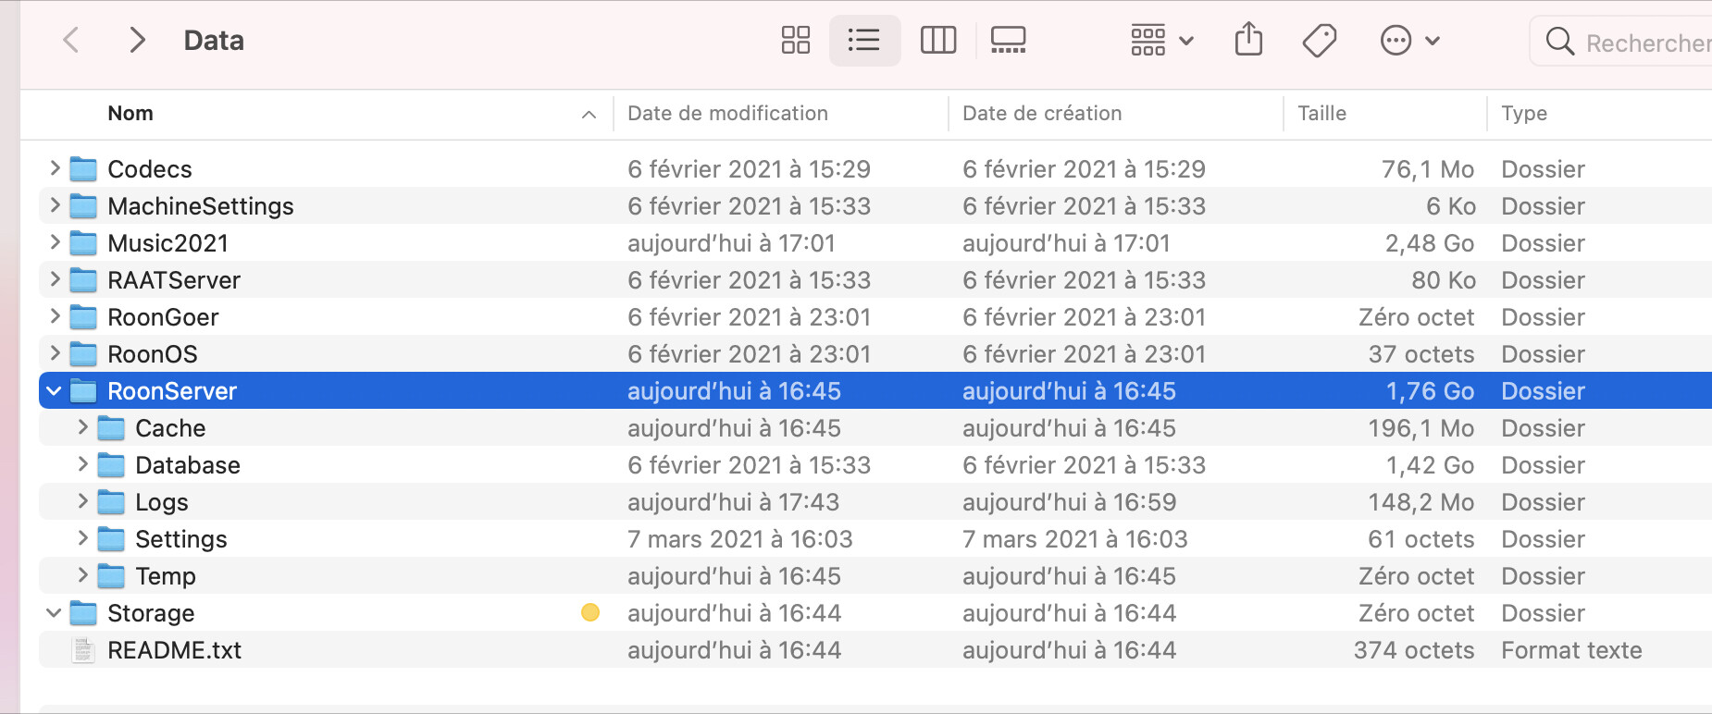Expand the MachineSettings folder
Image resolution: width=1712 pixels, height=714 pixels.
tap(55, 204)
